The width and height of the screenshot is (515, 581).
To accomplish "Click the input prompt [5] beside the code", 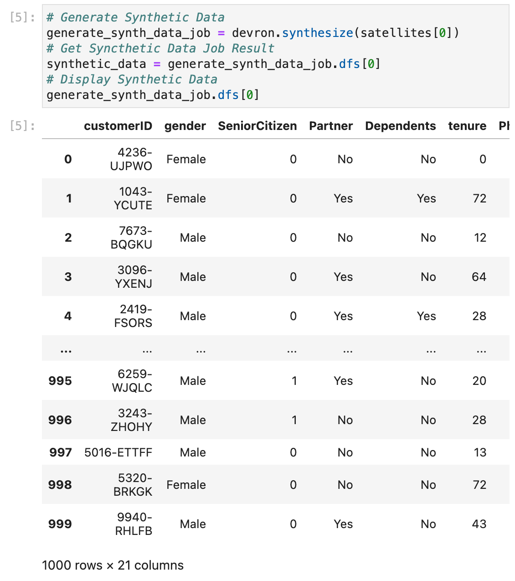I will point(22,18).
